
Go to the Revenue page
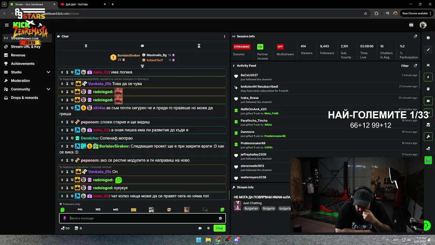point(18,55)
